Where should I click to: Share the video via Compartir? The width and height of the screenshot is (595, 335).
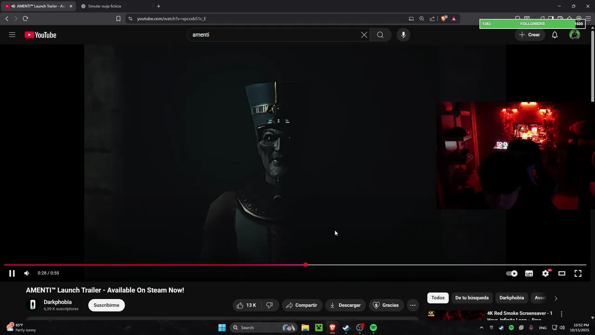click(x=302, y=305)
